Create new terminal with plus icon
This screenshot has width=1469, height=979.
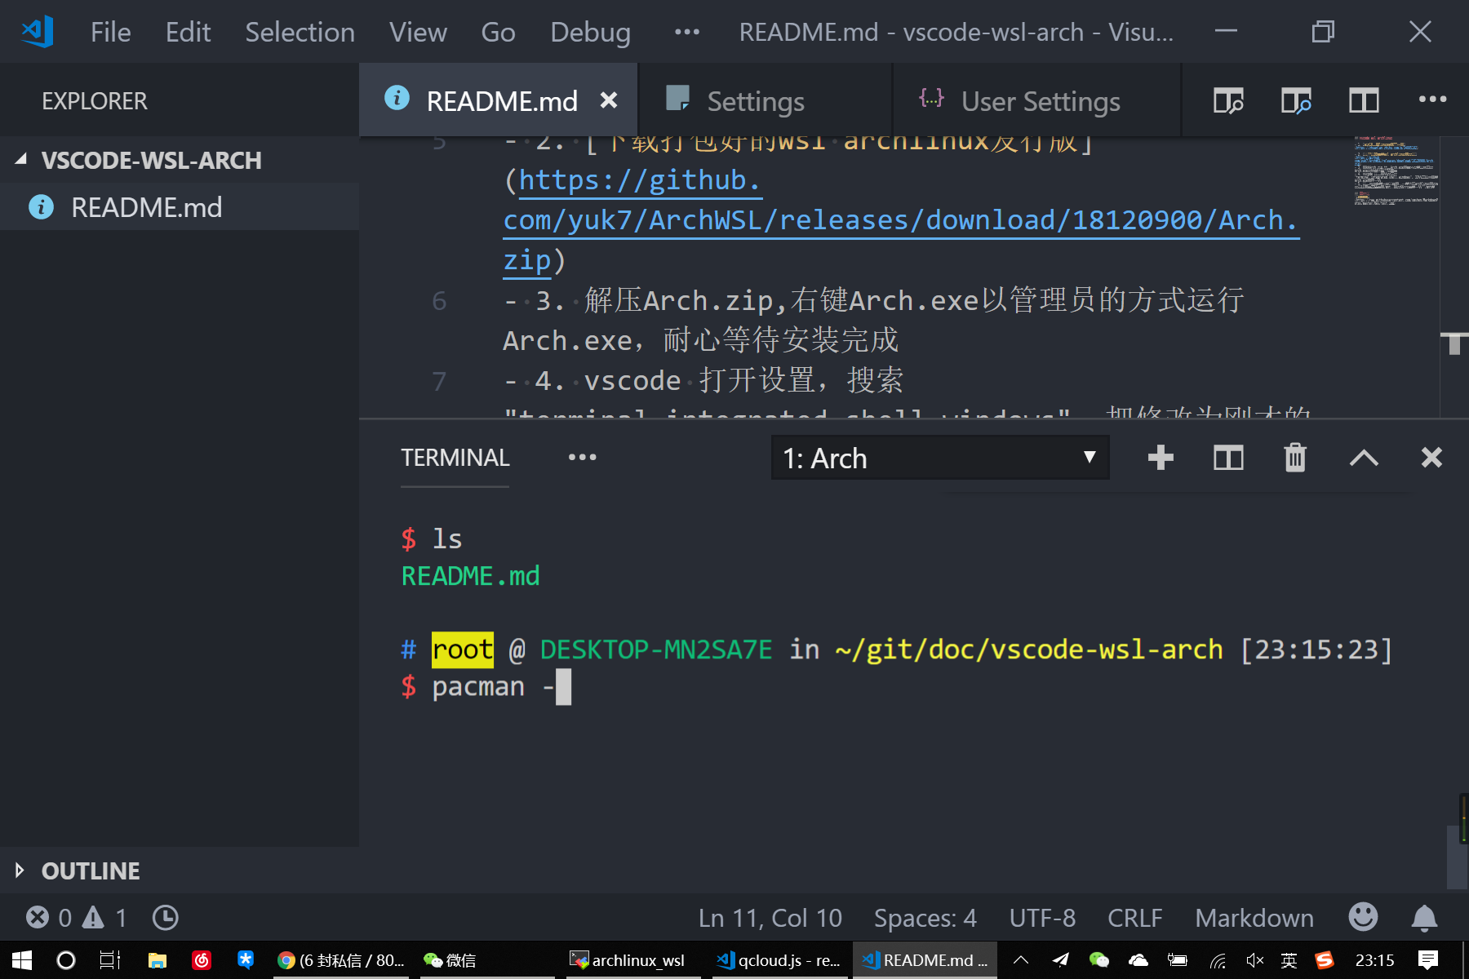click(1161, 458)
